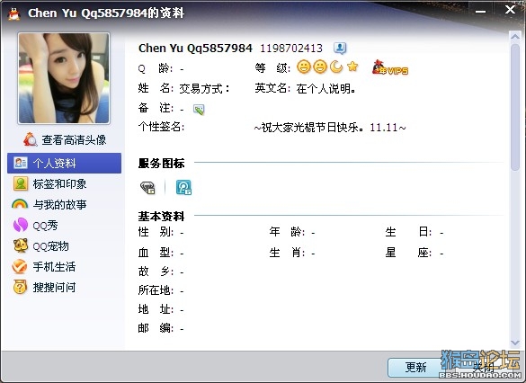Click the contact card icon beside QQ number
Image resolution: width=526 pixels, height=383 pixels.
tap(340, 49)
